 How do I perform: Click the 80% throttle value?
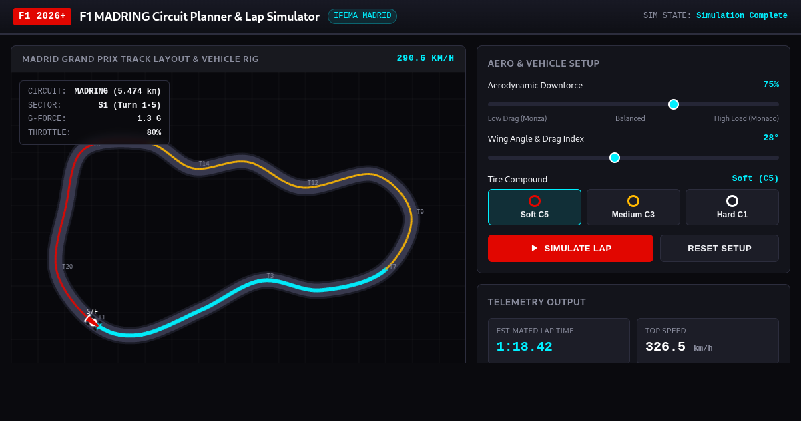154,133
